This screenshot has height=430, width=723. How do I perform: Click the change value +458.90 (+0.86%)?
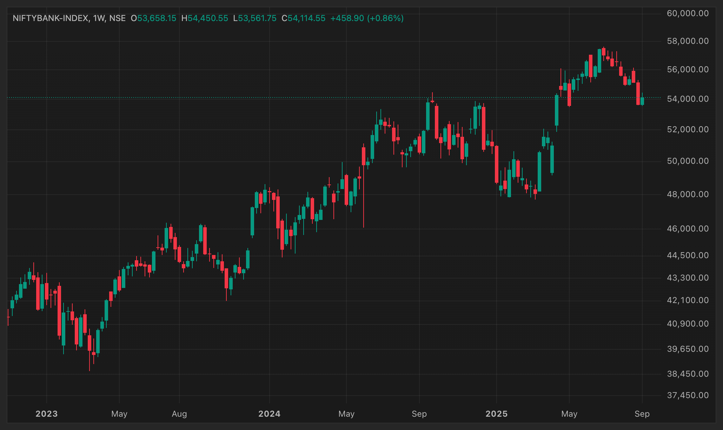click(x=367, y=18)
